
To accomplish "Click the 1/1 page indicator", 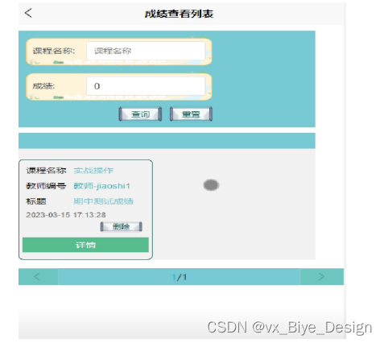I will [179, 277].
